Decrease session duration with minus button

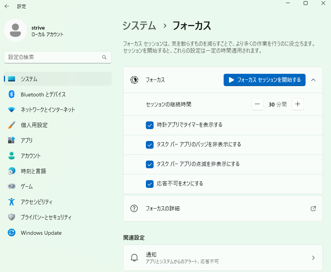click(257, 104)
